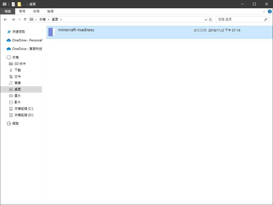Select the minecraft-madness file name
The image size is (273, 205).
click(76, 30)
